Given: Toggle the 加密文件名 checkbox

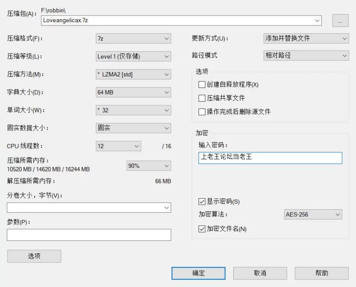Looking at the screenshot, I should pyautogui.click(x=202, y=229).
